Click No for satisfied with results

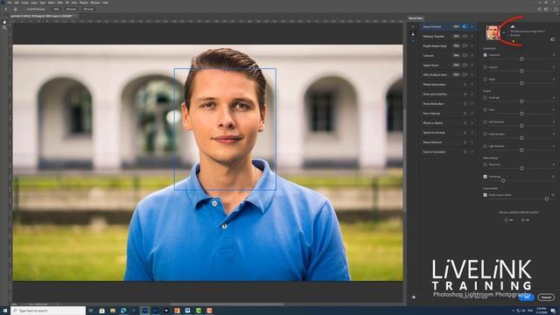pos(526,220)
